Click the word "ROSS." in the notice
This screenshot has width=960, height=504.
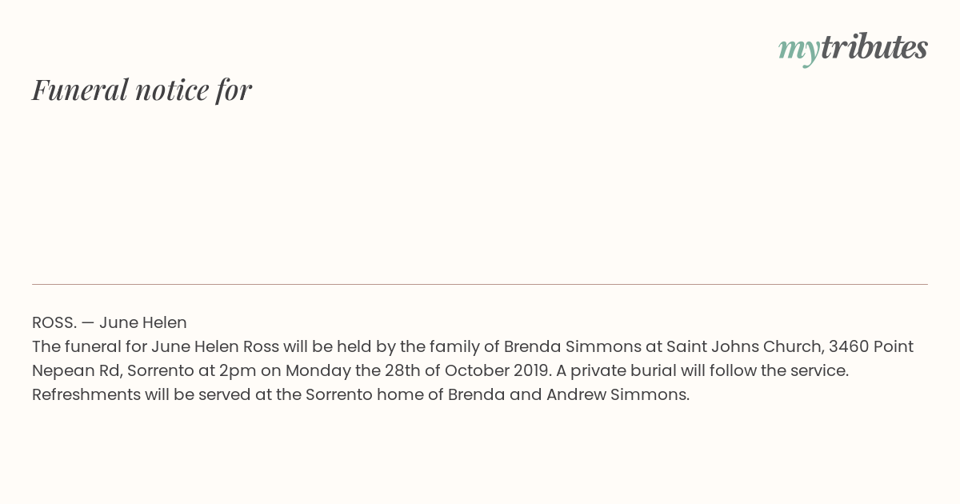(x=54, y=322)
